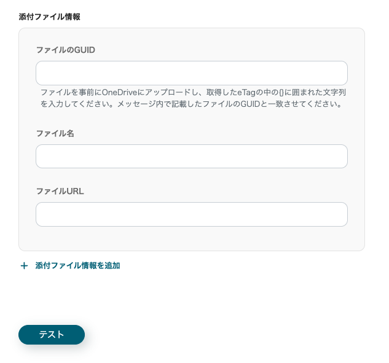The image size is (389, 363).
Task: Click the plus icon beside 添付ファイル情報を追加
Action: coord(25,266)
